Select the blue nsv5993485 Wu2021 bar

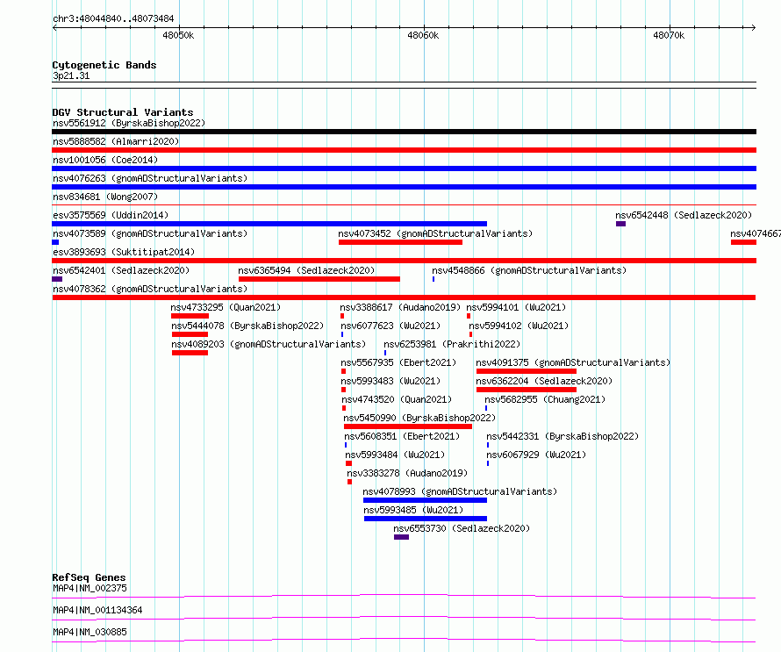tap(426, 519)
